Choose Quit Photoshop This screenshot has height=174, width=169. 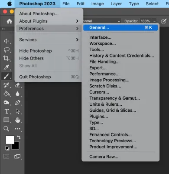coord(49,77)
